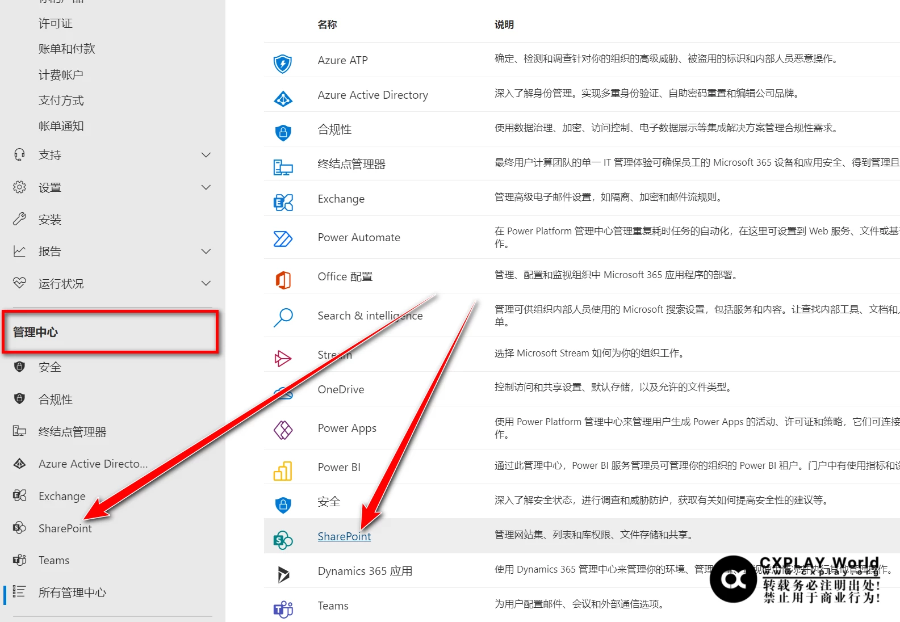Open Power BI name in table
Viewport: 900px width, 622px height.
pyautogui.click(x=339, y=467)
